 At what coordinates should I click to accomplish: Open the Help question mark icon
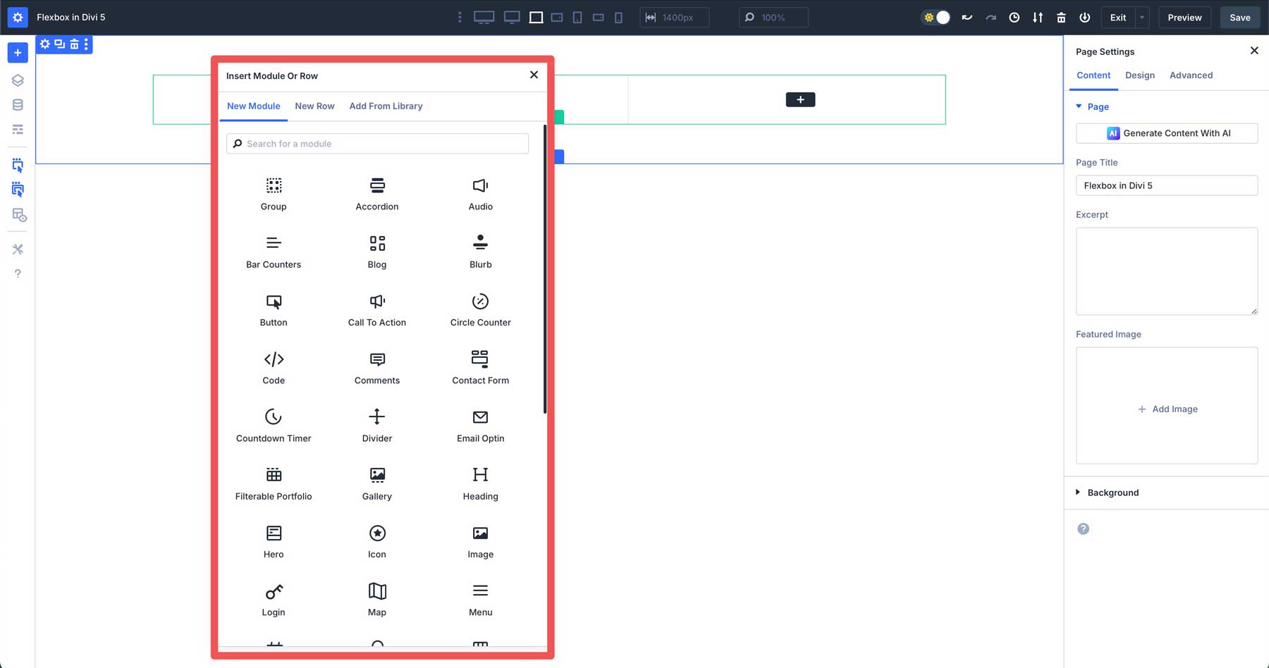pos(17,273)
